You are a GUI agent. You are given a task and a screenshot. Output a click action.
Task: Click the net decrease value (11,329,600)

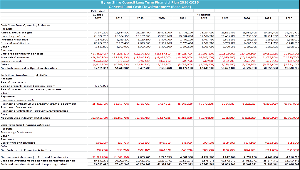[100, 157]
